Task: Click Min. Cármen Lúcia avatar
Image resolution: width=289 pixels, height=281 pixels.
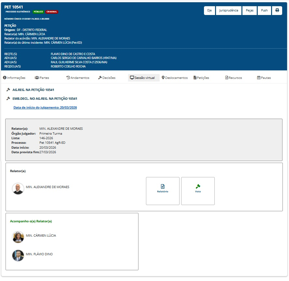Action: tap(18, 237)
